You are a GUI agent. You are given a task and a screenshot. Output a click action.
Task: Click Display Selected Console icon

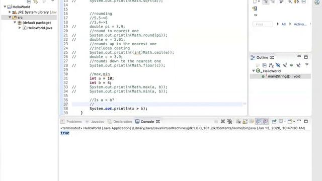tap(281, 122)
